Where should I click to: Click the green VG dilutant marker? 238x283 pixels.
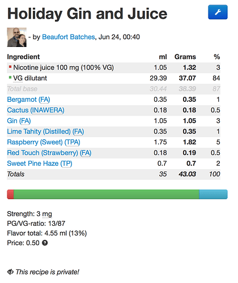[x=10, y=78]
